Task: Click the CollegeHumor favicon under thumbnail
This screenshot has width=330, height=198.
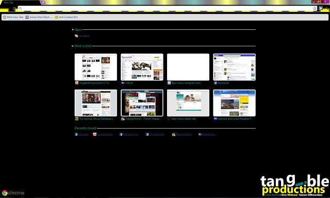Action: 123,119
